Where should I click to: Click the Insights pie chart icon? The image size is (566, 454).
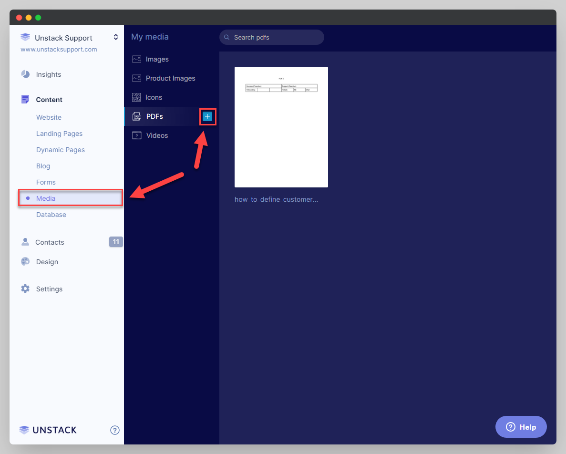pos(25,74)
